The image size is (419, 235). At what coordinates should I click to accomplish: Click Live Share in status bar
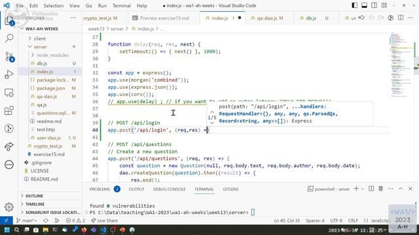click(x=104, y=221)
